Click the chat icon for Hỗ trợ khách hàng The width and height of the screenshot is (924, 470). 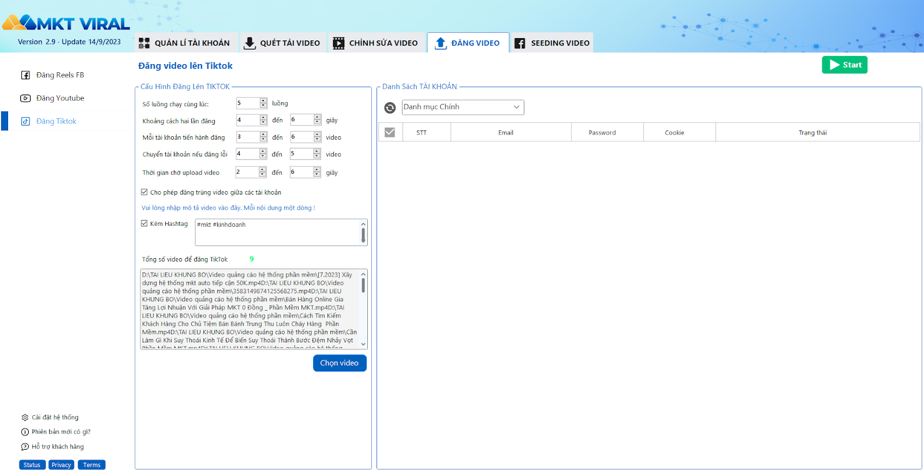pyautogui.click(x=25, y=447)
